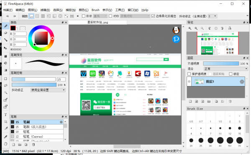The height and width of the screenshot is (155, 251).
Task: Delete layer using trash icon in layer panel
Action: point(230,101)
